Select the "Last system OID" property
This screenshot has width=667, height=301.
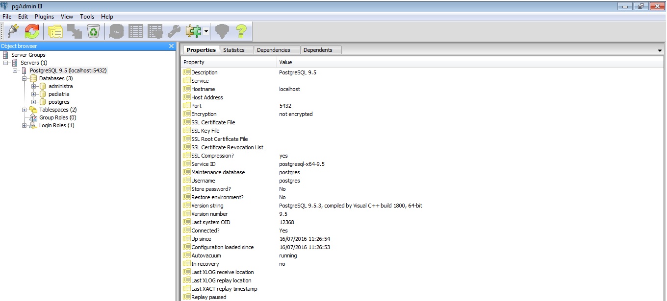211,222
